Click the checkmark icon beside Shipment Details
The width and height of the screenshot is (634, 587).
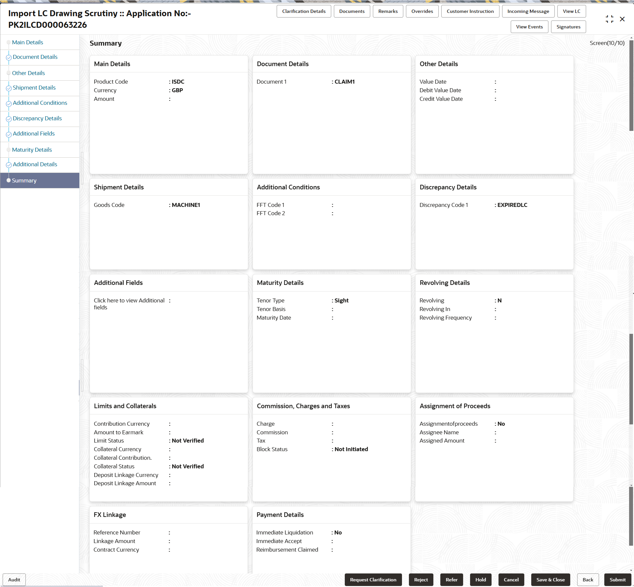click(x=8, y=88)
